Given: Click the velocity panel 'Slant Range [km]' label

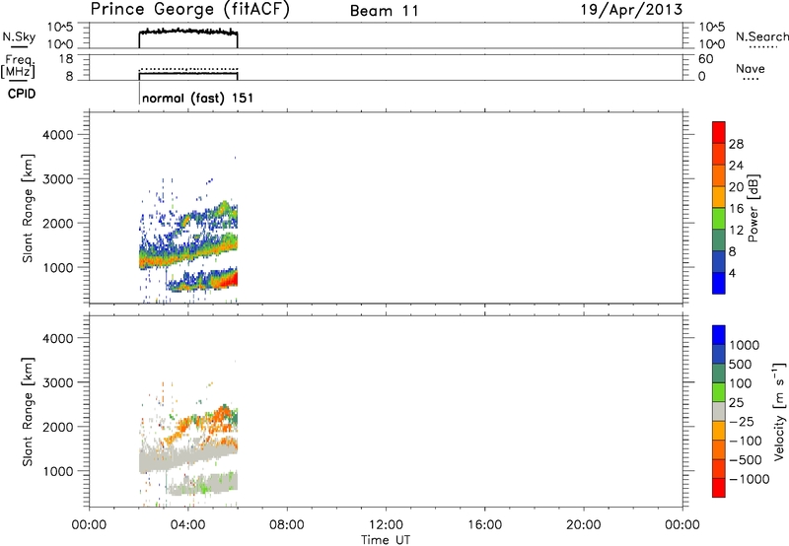Looking at the screenshot, I should click(x=28, y=412).
